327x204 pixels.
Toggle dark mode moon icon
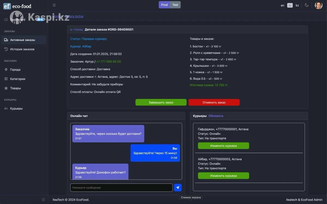(x=307, y=5)
